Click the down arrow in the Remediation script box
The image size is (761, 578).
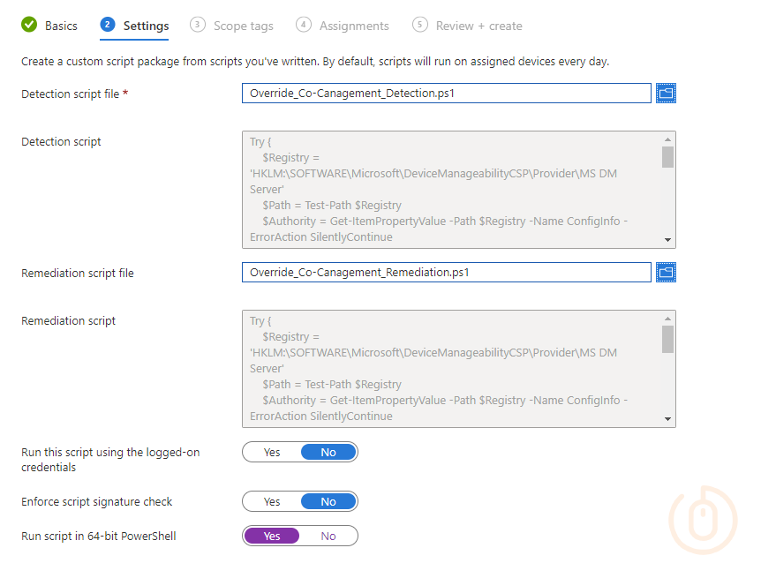click(667, 419)
